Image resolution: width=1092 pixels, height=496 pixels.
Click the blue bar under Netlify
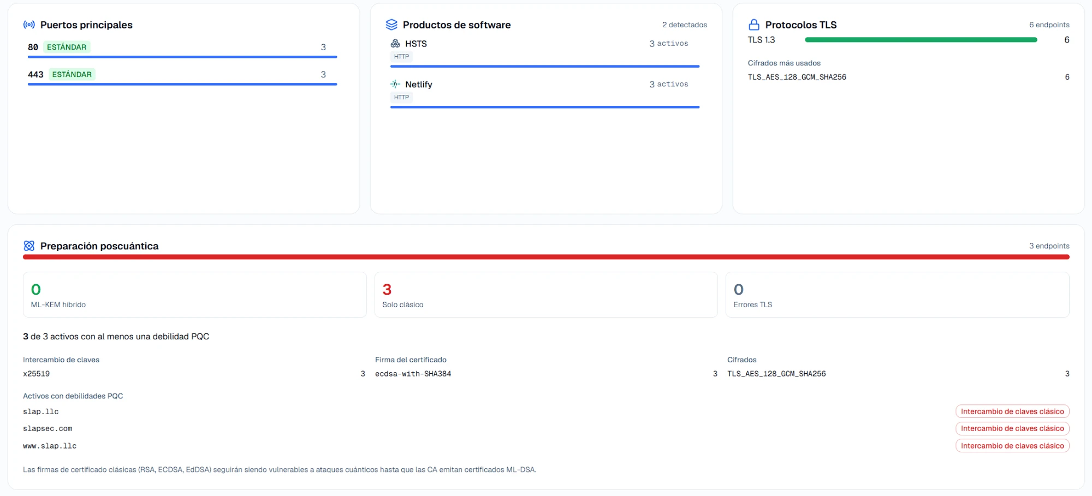(x=545, y=107)
